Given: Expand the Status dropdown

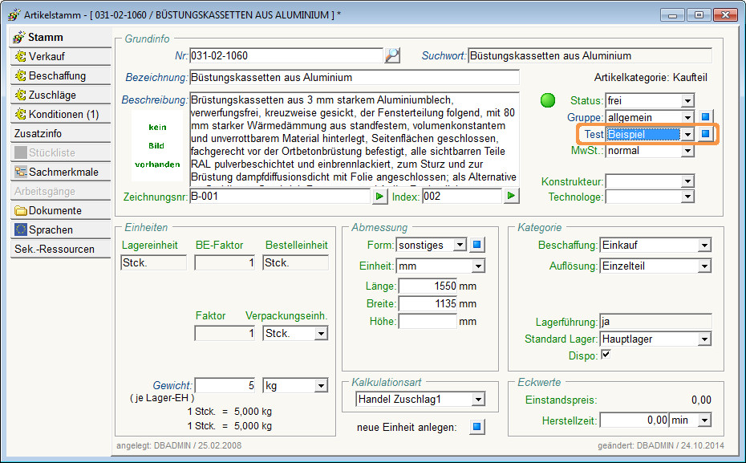Looking at the screenshot, I should click(x=687, y=101).
